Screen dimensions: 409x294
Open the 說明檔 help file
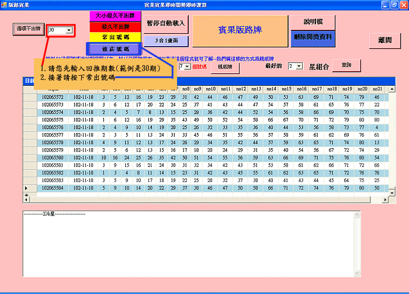click(x=313, y=22)
